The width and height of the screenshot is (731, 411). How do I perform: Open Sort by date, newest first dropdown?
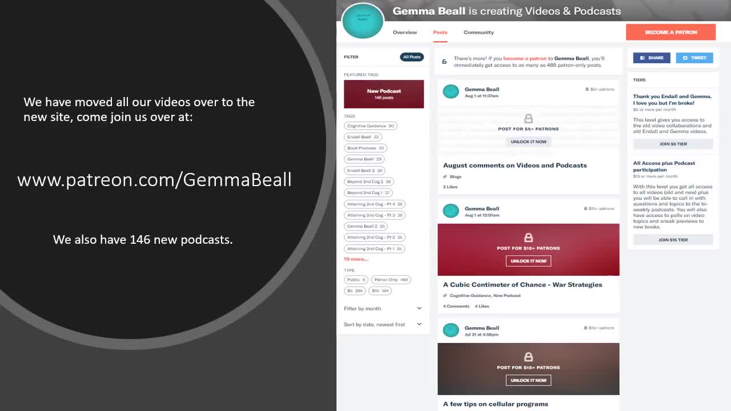click(383, 324)
